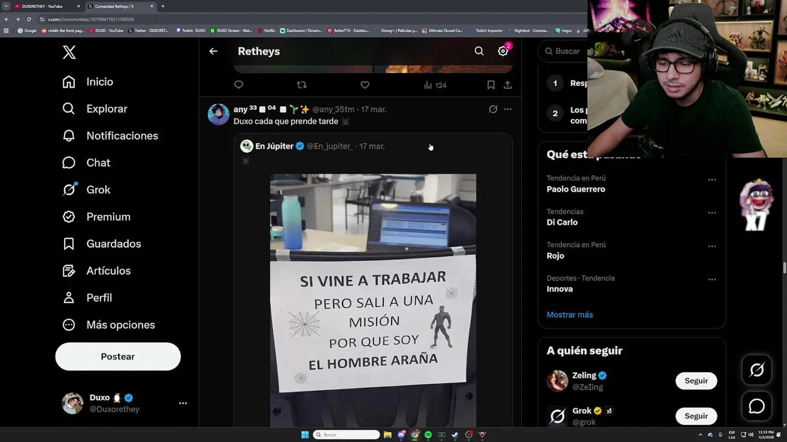
Task: Open Chat in the sidebar
Action: (86, 163)
